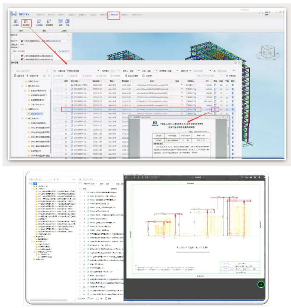Viewport: 291px width, 308px height.
Task: Click the cloud send icon in row 1
Action: click(221, 85)
